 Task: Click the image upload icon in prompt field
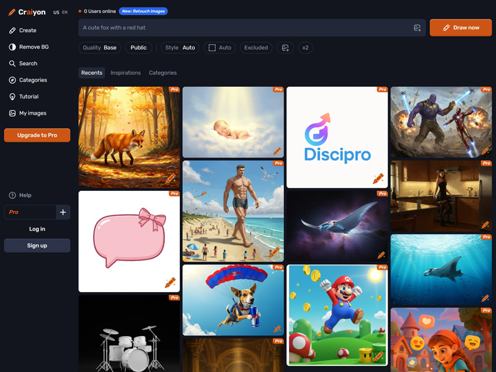pos(417,28)
